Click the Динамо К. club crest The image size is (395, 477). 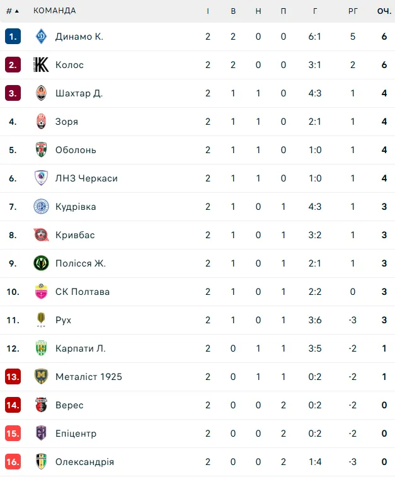click(41, 37)
